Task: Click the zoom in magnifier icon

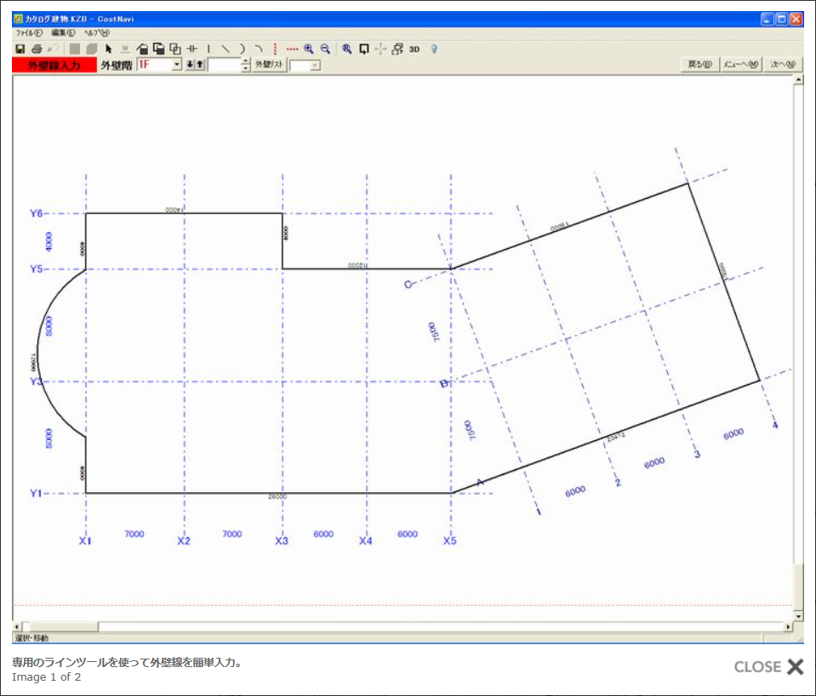Action: click(309, 49)
